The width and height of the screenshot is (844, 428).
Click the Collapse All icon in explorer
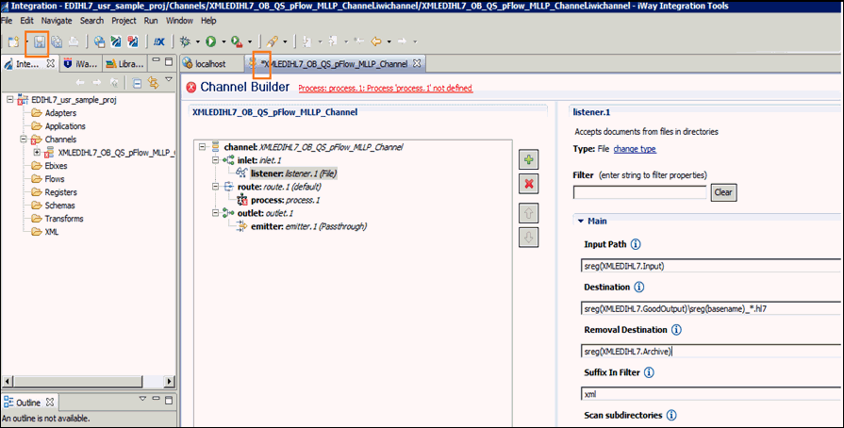click(137, 83)
